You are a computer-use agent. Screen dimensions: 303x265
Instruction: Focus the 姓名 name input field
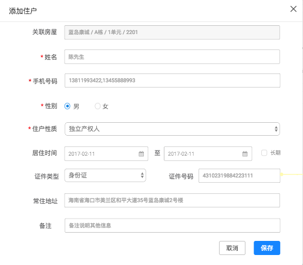coord(172,56)
